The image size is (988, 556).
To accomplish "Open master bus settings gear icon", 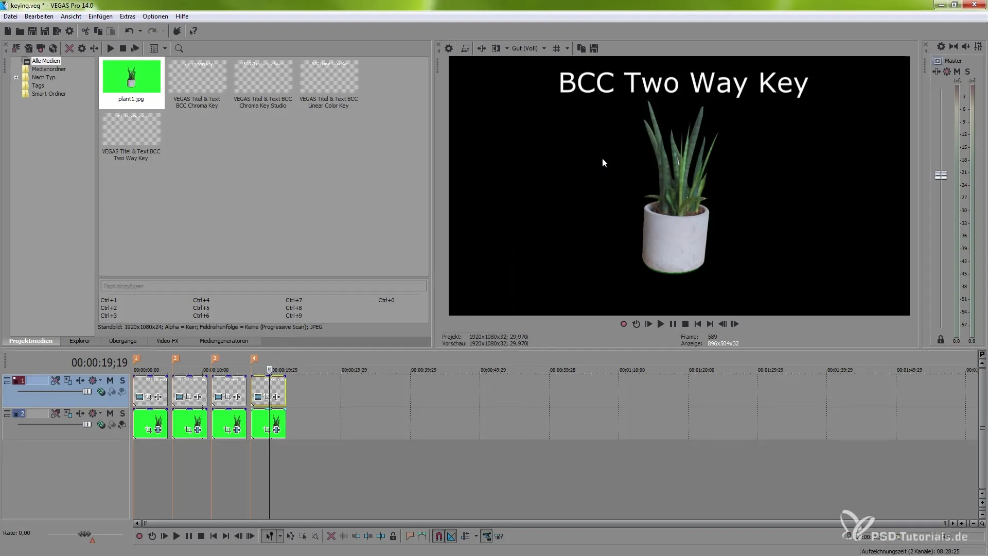I will pyautogui.click(x=941, y=46).
